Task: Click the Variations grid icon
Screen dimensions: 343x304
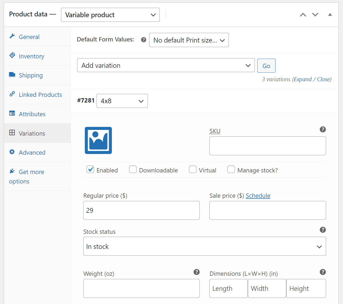Action: pos(12,133)
